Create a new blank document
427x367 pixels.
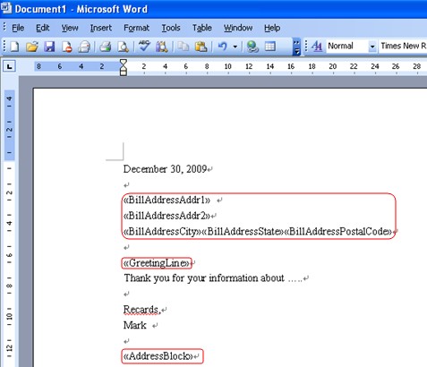(14, 47)
